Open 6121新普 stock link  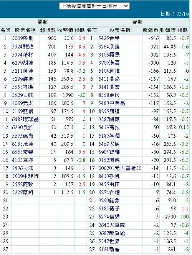click(109, 250)
